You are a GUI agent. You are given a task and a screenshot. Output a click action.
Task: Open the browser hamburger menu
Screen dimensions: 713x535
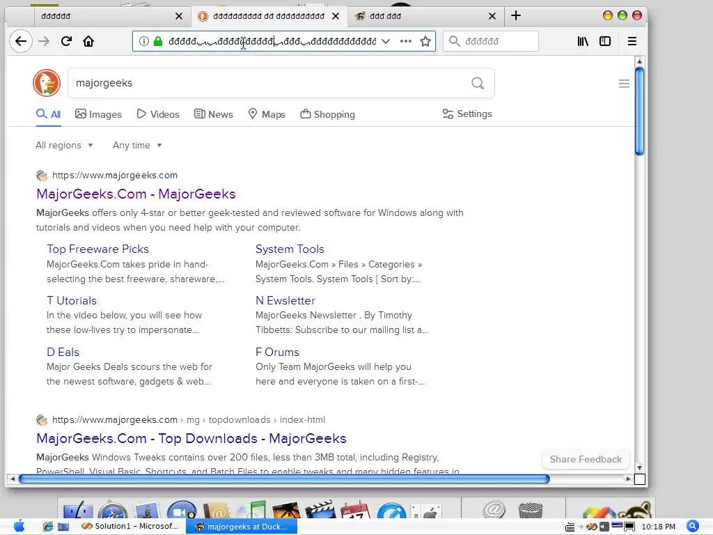coord(632,41)
